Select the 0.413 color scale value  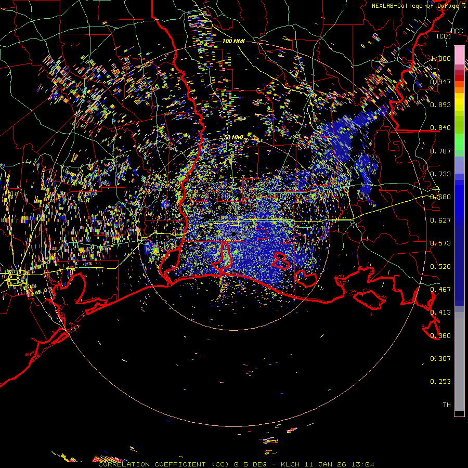click(x=440, y=313)
